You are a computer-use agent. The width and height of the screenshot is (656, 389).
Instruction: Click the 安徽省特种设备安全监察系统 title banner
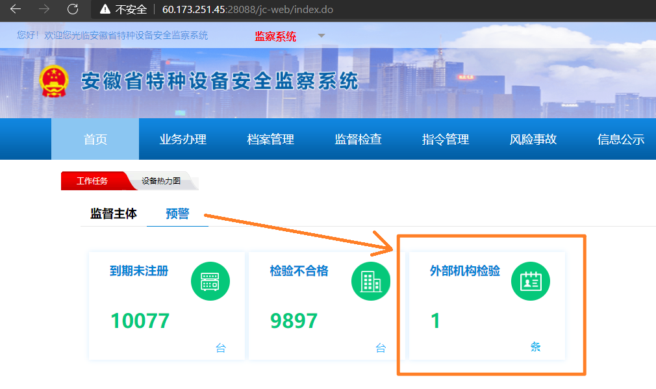point(220,81)
